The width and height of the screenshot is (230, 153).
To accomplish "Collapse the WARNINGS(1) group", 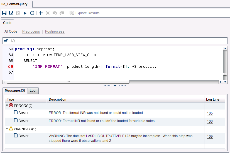I will pyautogui.click(x=7, y=129).
